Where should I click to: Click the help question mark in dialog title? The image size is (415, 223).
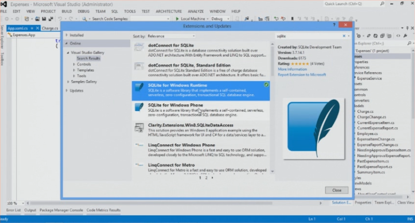[x=334, y=25]
